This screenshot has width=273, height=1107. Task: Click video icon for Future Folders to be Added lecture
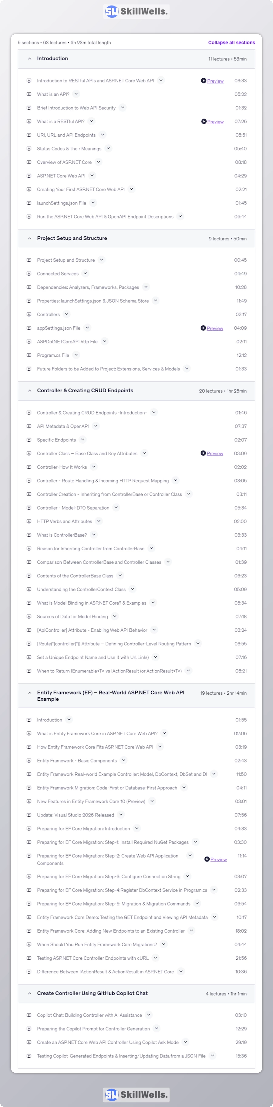point(29,369)
